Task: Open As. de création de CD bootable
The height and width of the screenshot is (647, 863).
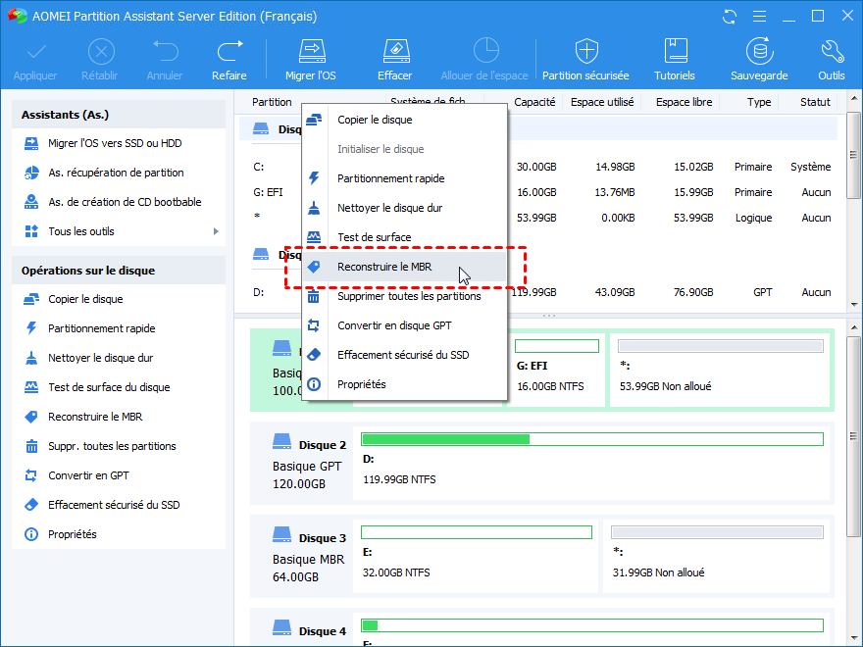Action: [125, 202]
